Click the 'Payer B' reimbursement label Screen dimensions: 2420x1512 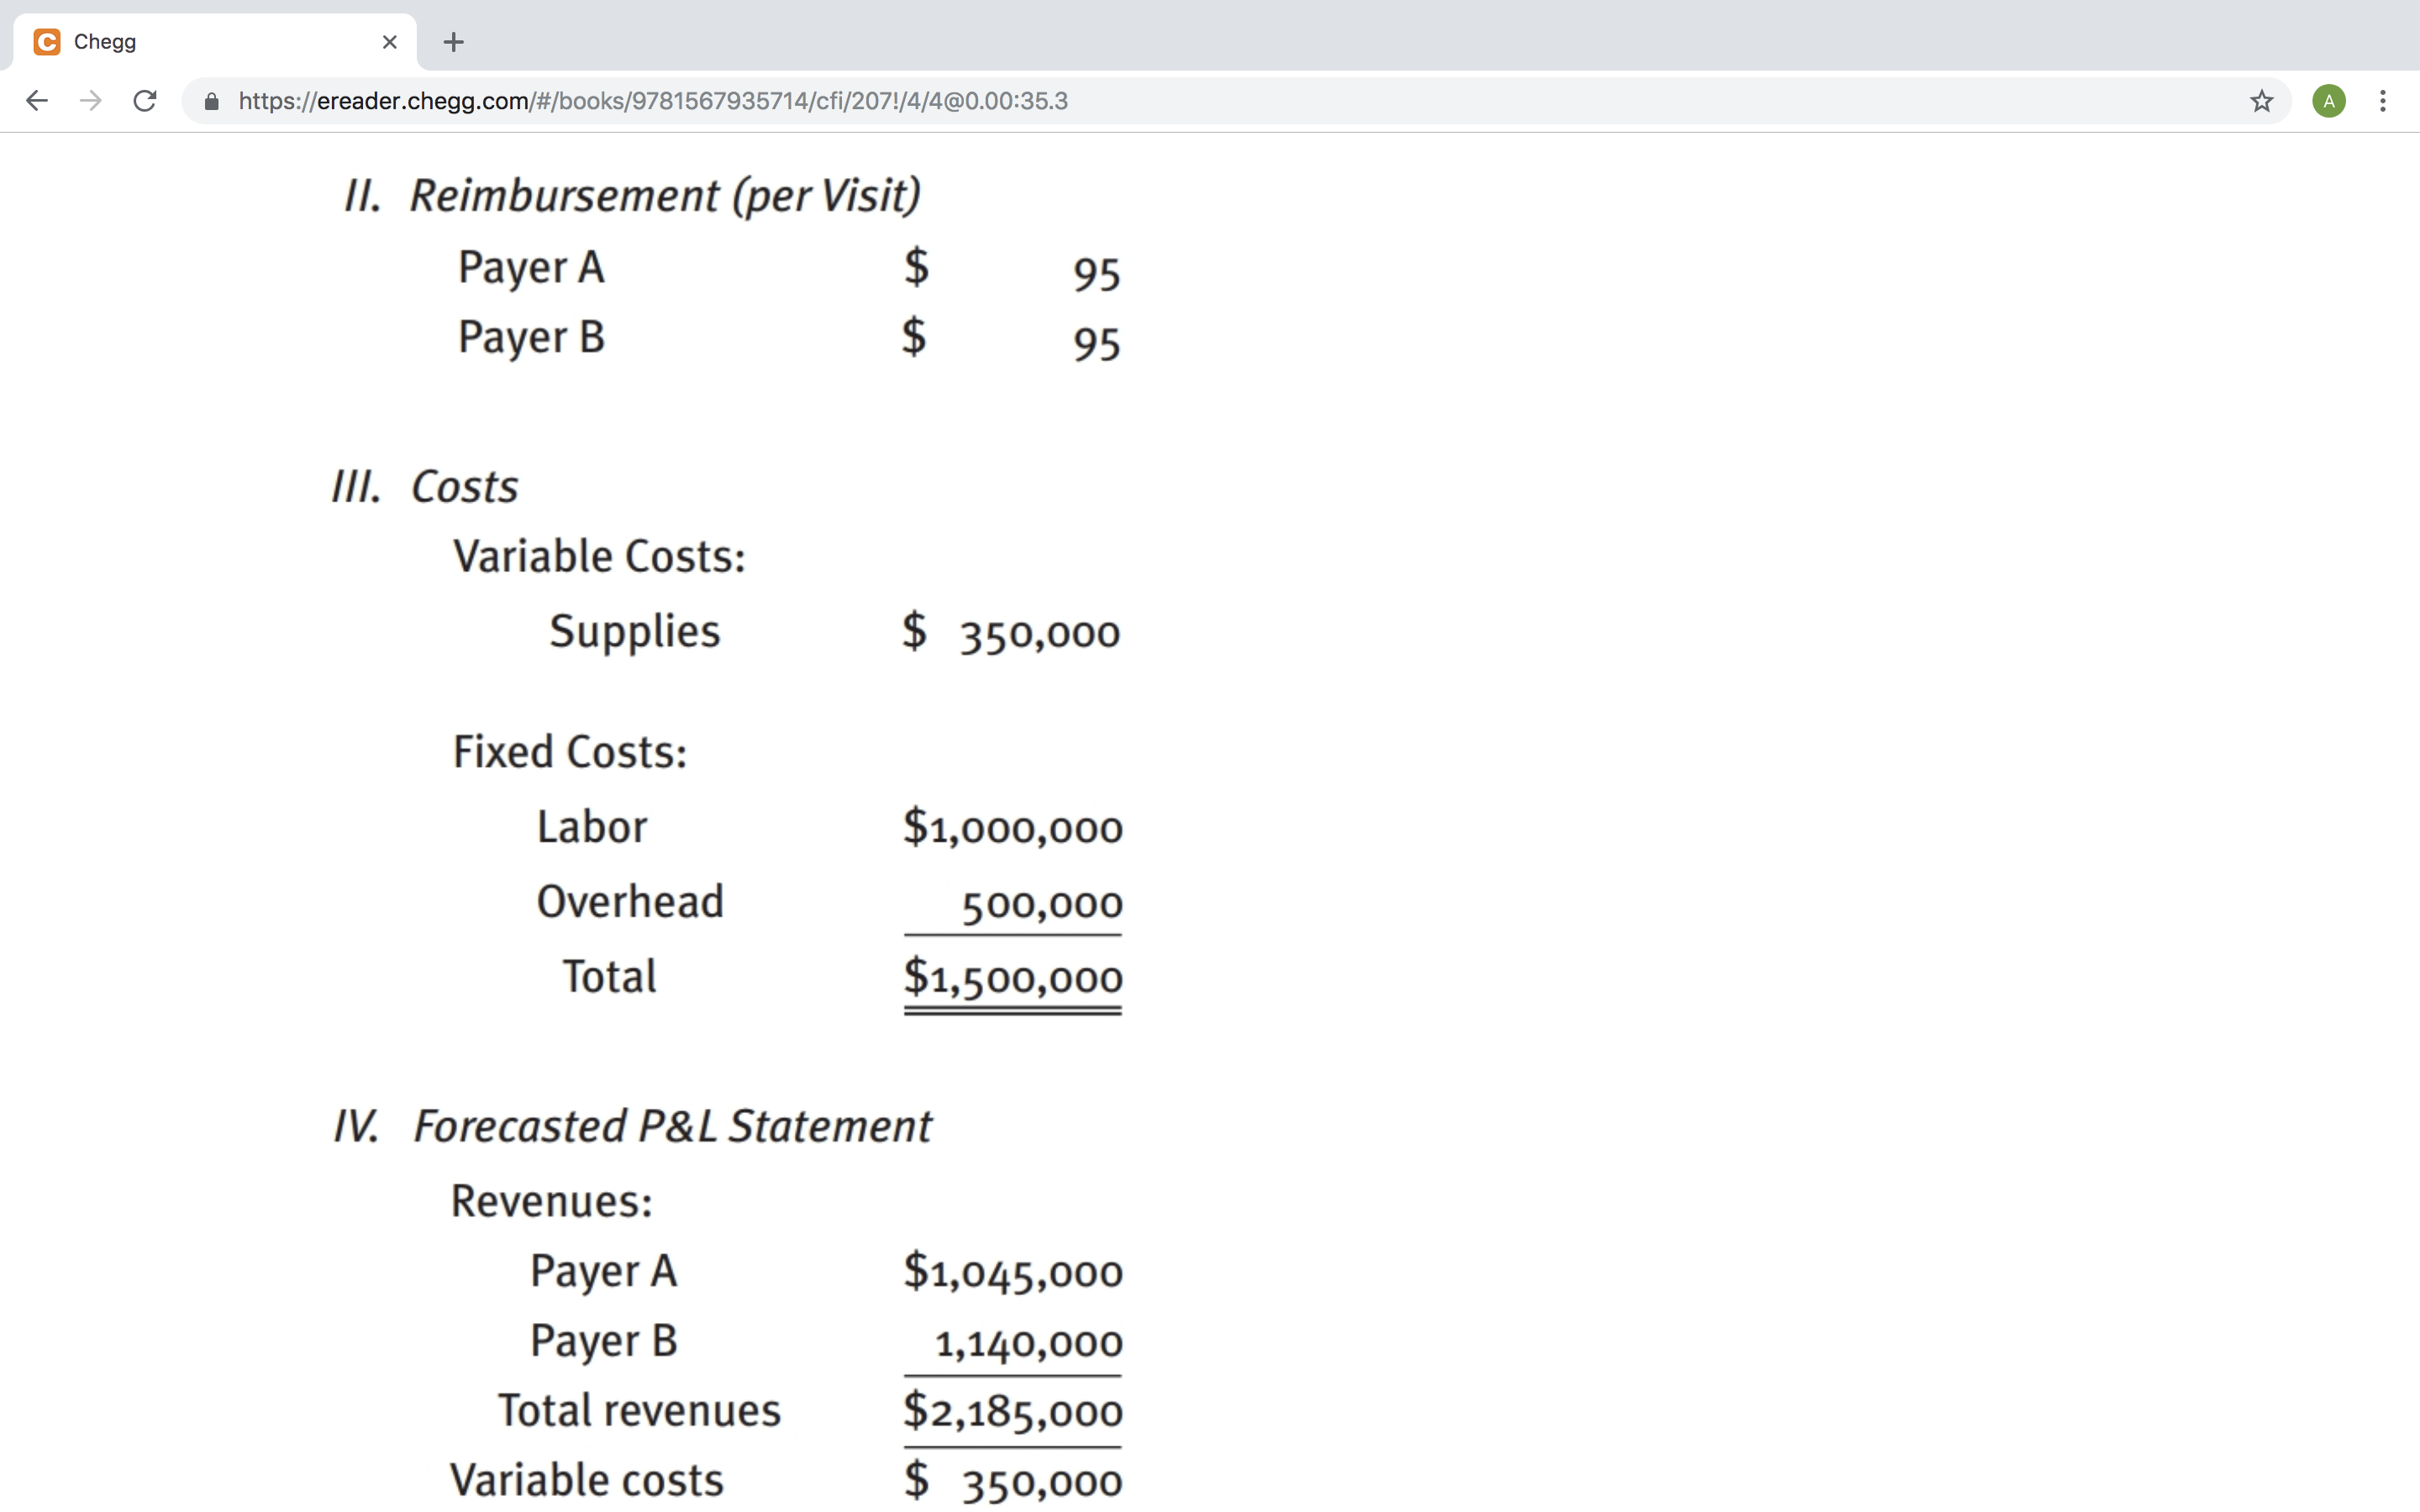(531, 338)
